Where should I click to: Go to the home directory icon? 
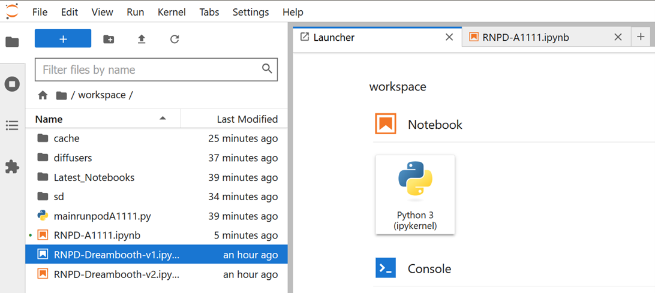[x=43, y=95]
